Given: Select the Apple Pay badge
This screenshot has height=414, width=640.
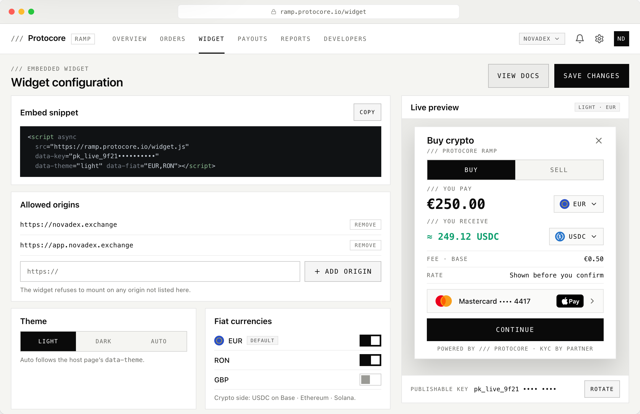Looking at the screenshot, I should click(570, 301).
